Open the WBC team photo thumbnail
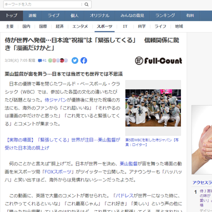The image size is (212, 212). 153,108
